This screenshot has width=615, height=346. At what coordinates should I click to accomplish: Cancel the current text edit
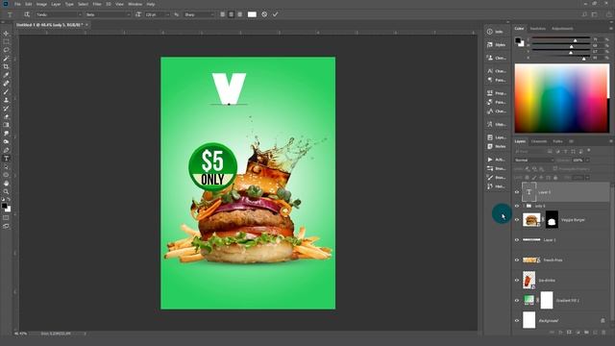click(x=264, y=14)
